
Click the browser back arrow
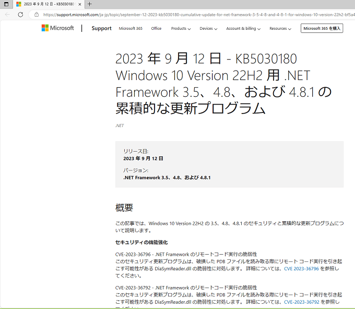click(7, 15)
